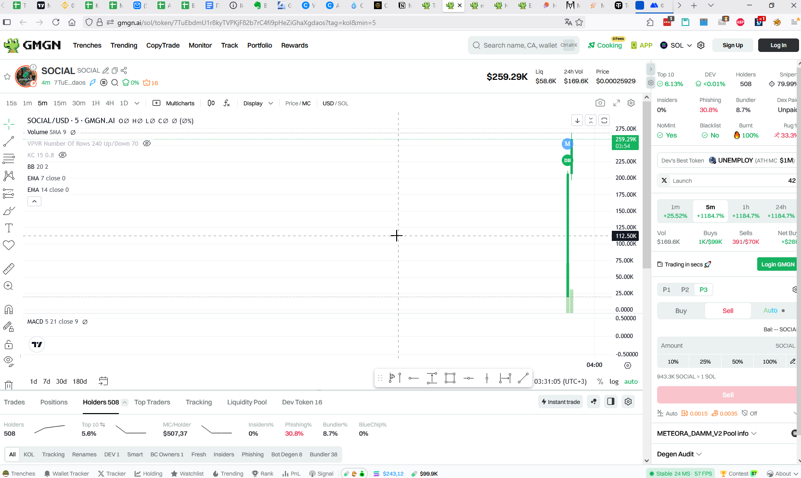Click the Log In button
The height and width of the screenshot is (478, 801).
pyautogui.click(x=778, y=45)
